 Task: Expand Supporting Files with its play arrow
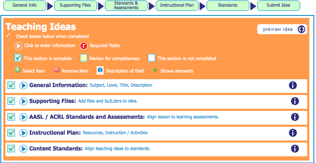[23, 101]
